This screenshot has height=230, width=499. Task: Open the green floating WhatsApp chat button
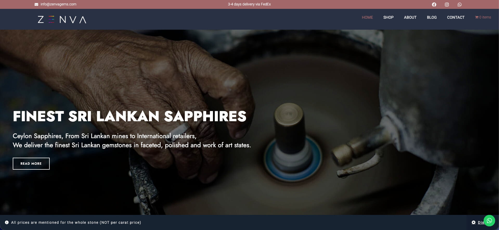pyautogui.click(x=489, y=221)
